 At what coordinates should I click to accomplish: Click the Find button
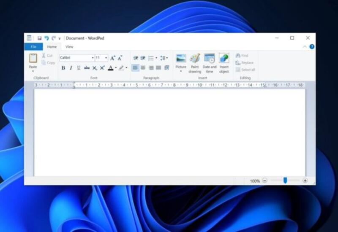tap(242, 56)
